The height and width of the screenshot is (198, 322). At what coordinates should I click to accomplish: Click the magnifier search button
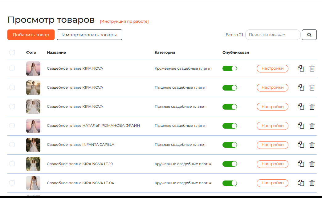coord(309,35)
